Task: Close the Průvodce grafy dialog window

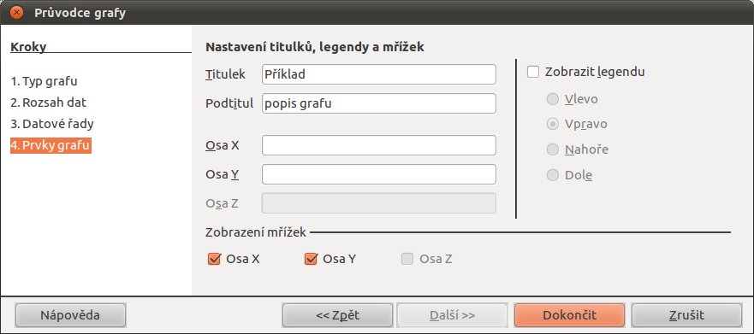Action: pos(17,12)
